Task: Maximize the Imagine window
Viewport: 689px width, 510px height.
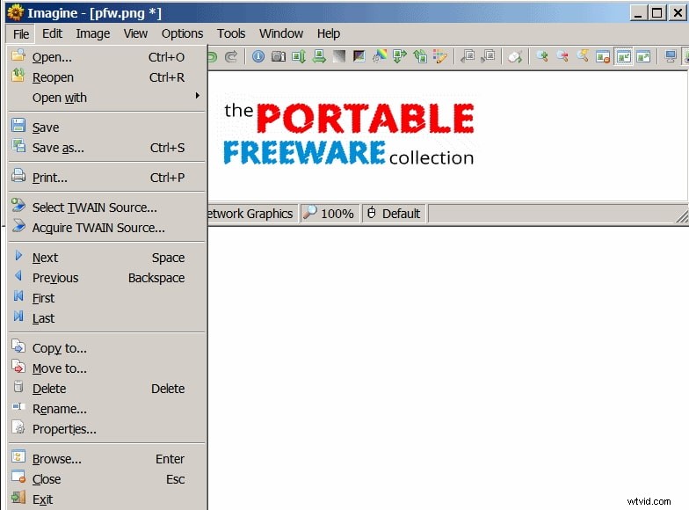Action: (x=657, y=12)
